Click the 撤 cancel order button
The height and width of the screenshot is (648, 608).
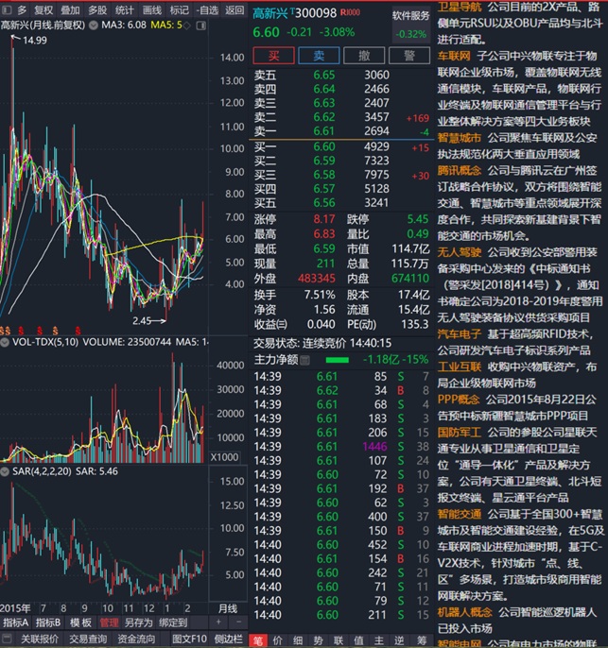pos(364,56)
